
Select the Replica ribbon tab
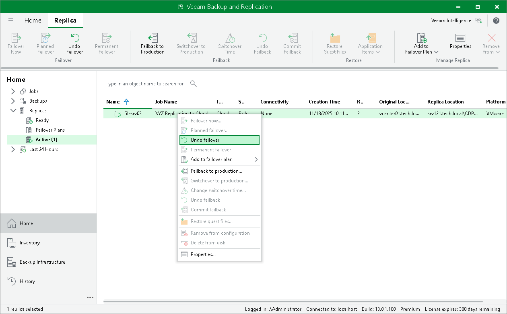(x=65, y=21)
